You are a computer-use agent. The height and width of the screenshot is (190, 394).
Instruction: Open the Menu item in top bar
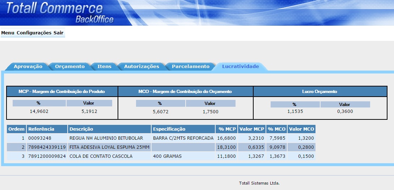8,33
